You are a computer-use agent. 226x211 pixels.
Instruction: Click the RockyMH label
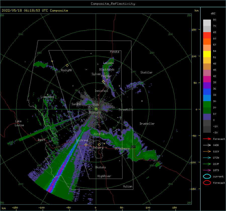point(66,70)
